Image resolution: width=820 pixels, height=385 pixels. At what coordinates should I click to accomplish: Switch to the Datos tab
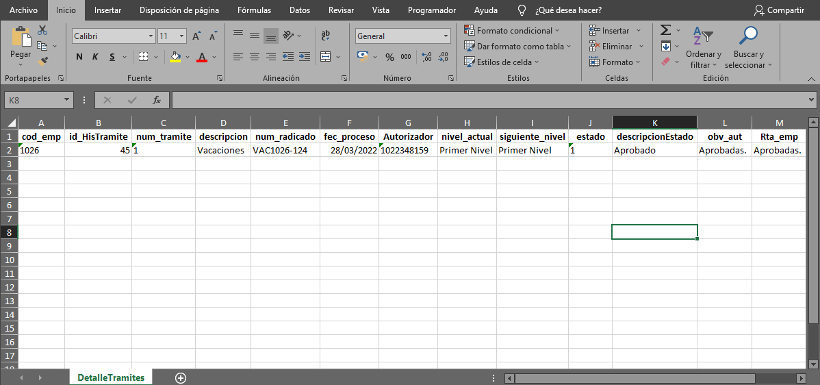(300, 10)
